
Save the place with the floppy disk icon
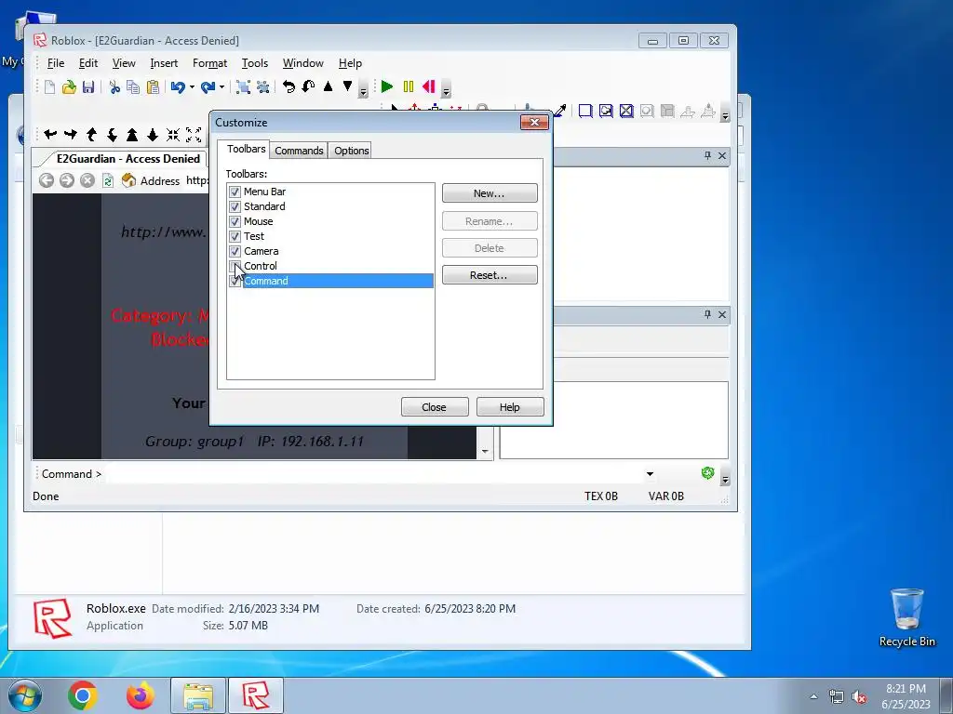click(88, 87)
